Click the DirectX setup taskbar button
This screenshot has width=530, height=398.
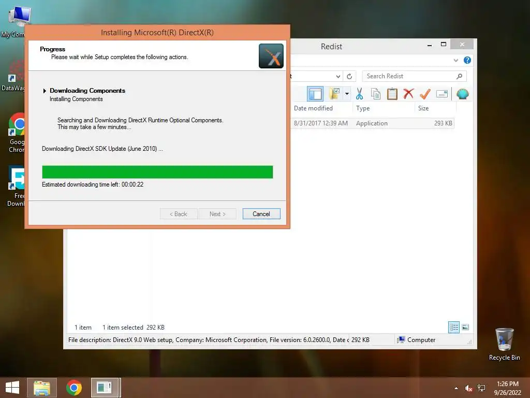point(105,388)
